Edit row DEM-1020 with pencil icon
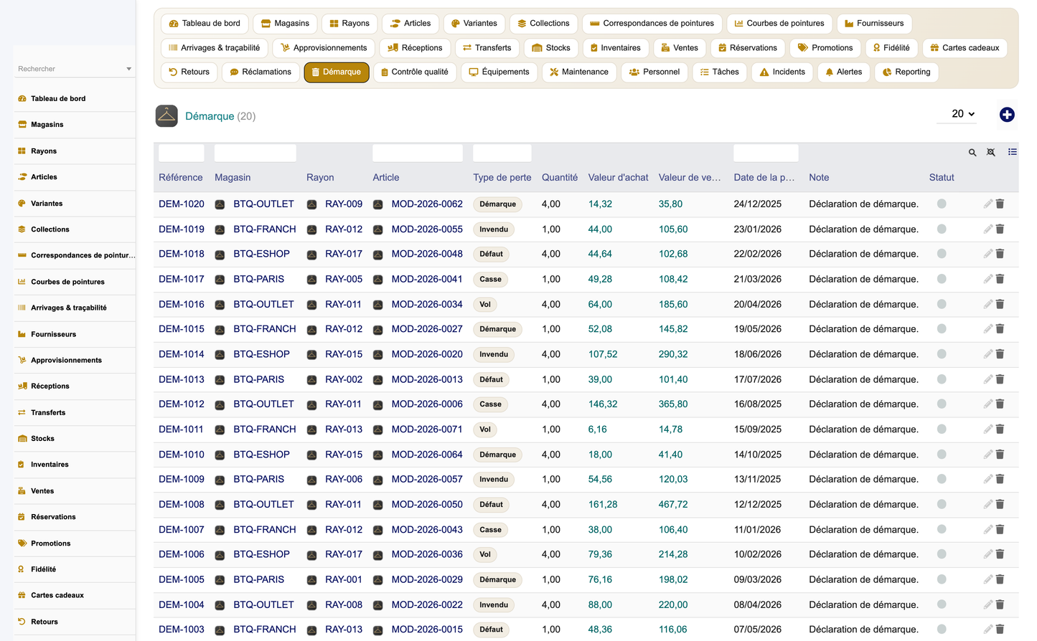 (988, 204)
